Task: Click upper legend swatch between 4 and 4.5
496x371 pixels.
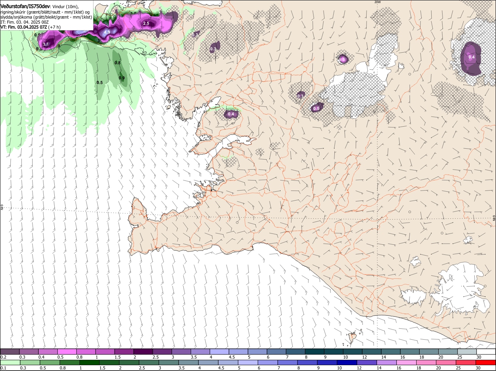Action: (219, 352)
